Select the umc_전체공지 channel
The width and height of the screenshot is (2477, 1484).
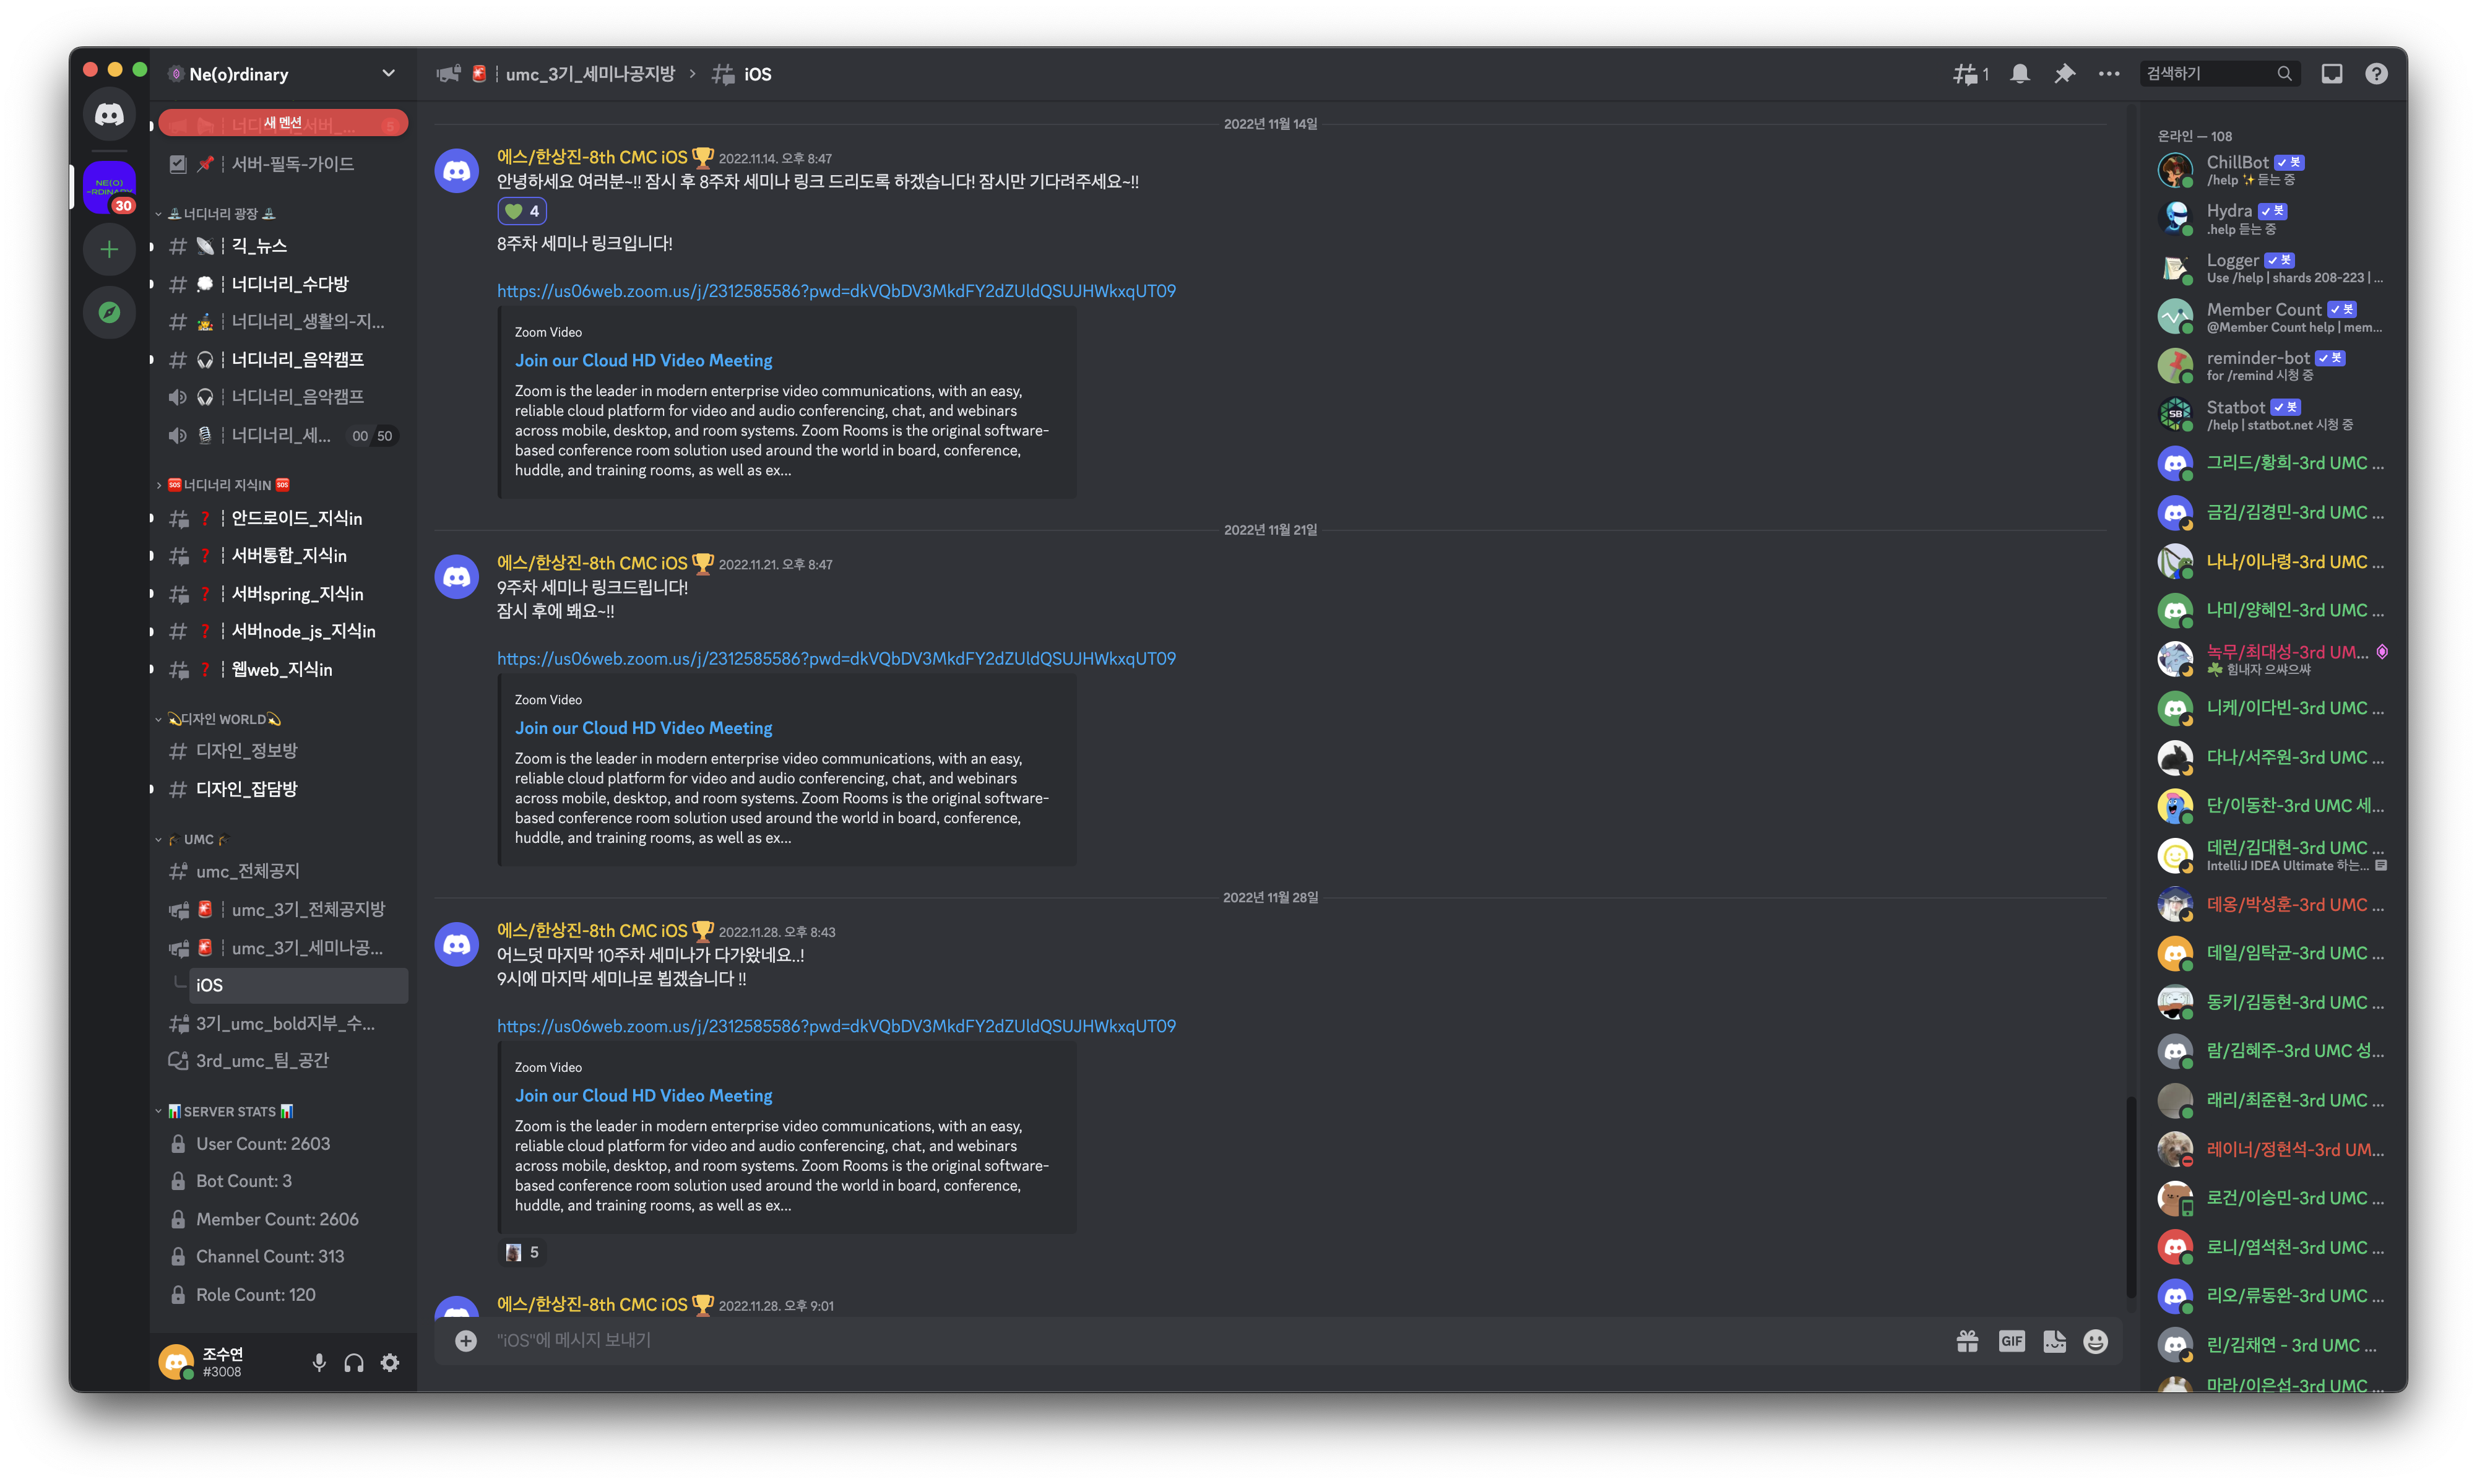tap(247, 871)
